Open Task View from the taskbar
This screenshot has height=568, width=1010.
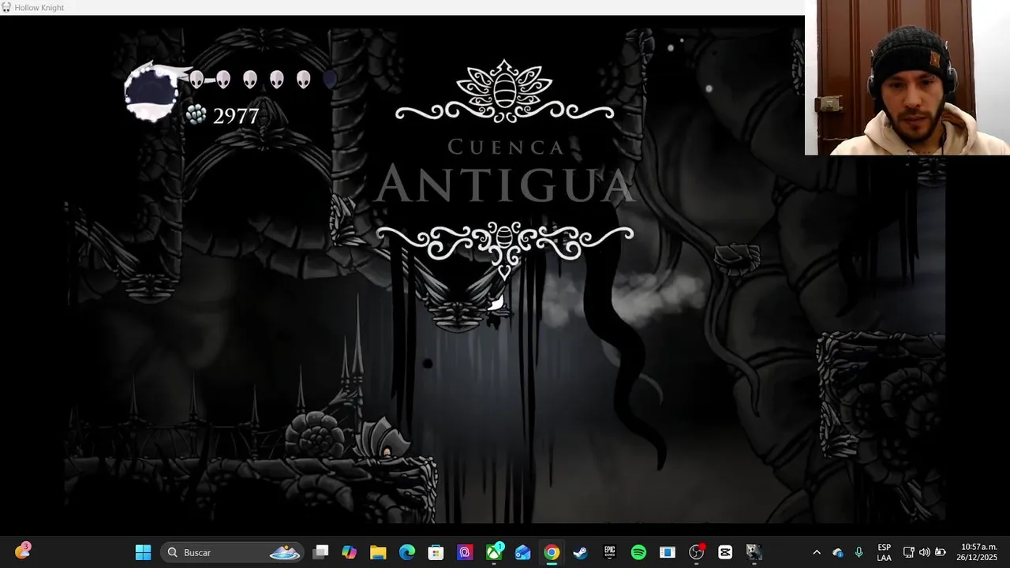click(320, 552)
